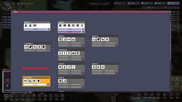Open the 研究完毕 notification
Screen dimensions: 182x102
click(6, 27)
